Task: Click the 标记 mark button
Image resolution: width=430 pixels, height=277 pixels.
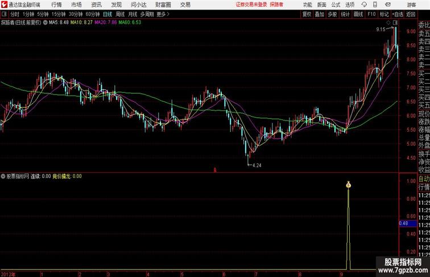Action: (384, 14)
